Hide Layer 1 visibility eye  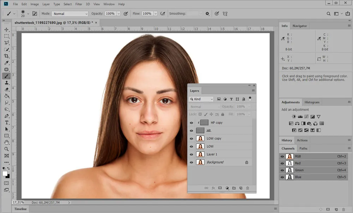coord(191,154)
